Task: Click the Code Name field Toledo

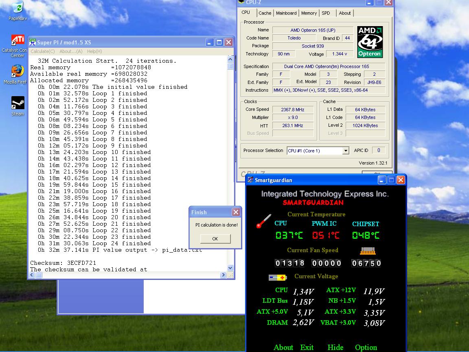Action: pyautogui.click(x=294, y=38)
